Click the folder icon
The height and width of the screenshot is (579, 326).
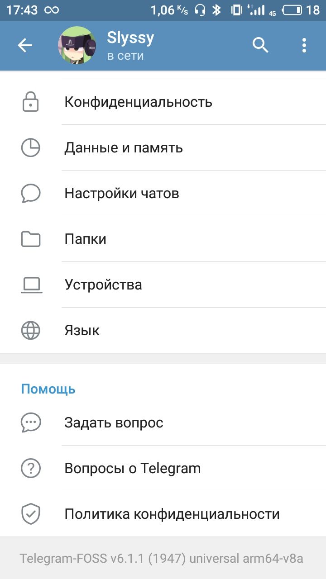(x=31, y=239)
